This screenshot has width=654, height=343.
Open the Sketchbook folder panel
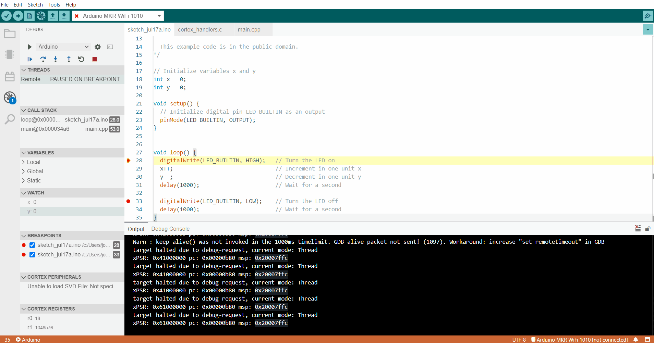[x=9, y=34]
